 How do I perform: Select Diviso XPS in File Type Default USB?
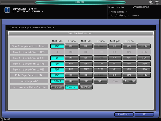[x=130, y=75]
